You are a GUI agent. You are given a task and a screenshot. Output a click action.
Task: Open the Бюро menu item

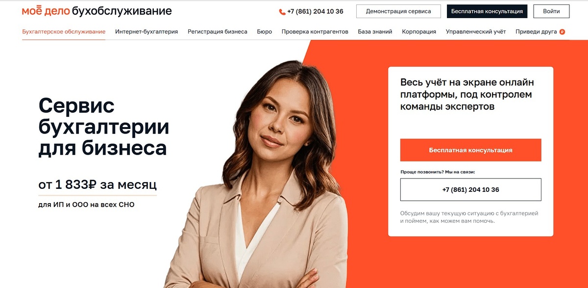(x=265, y=31)
